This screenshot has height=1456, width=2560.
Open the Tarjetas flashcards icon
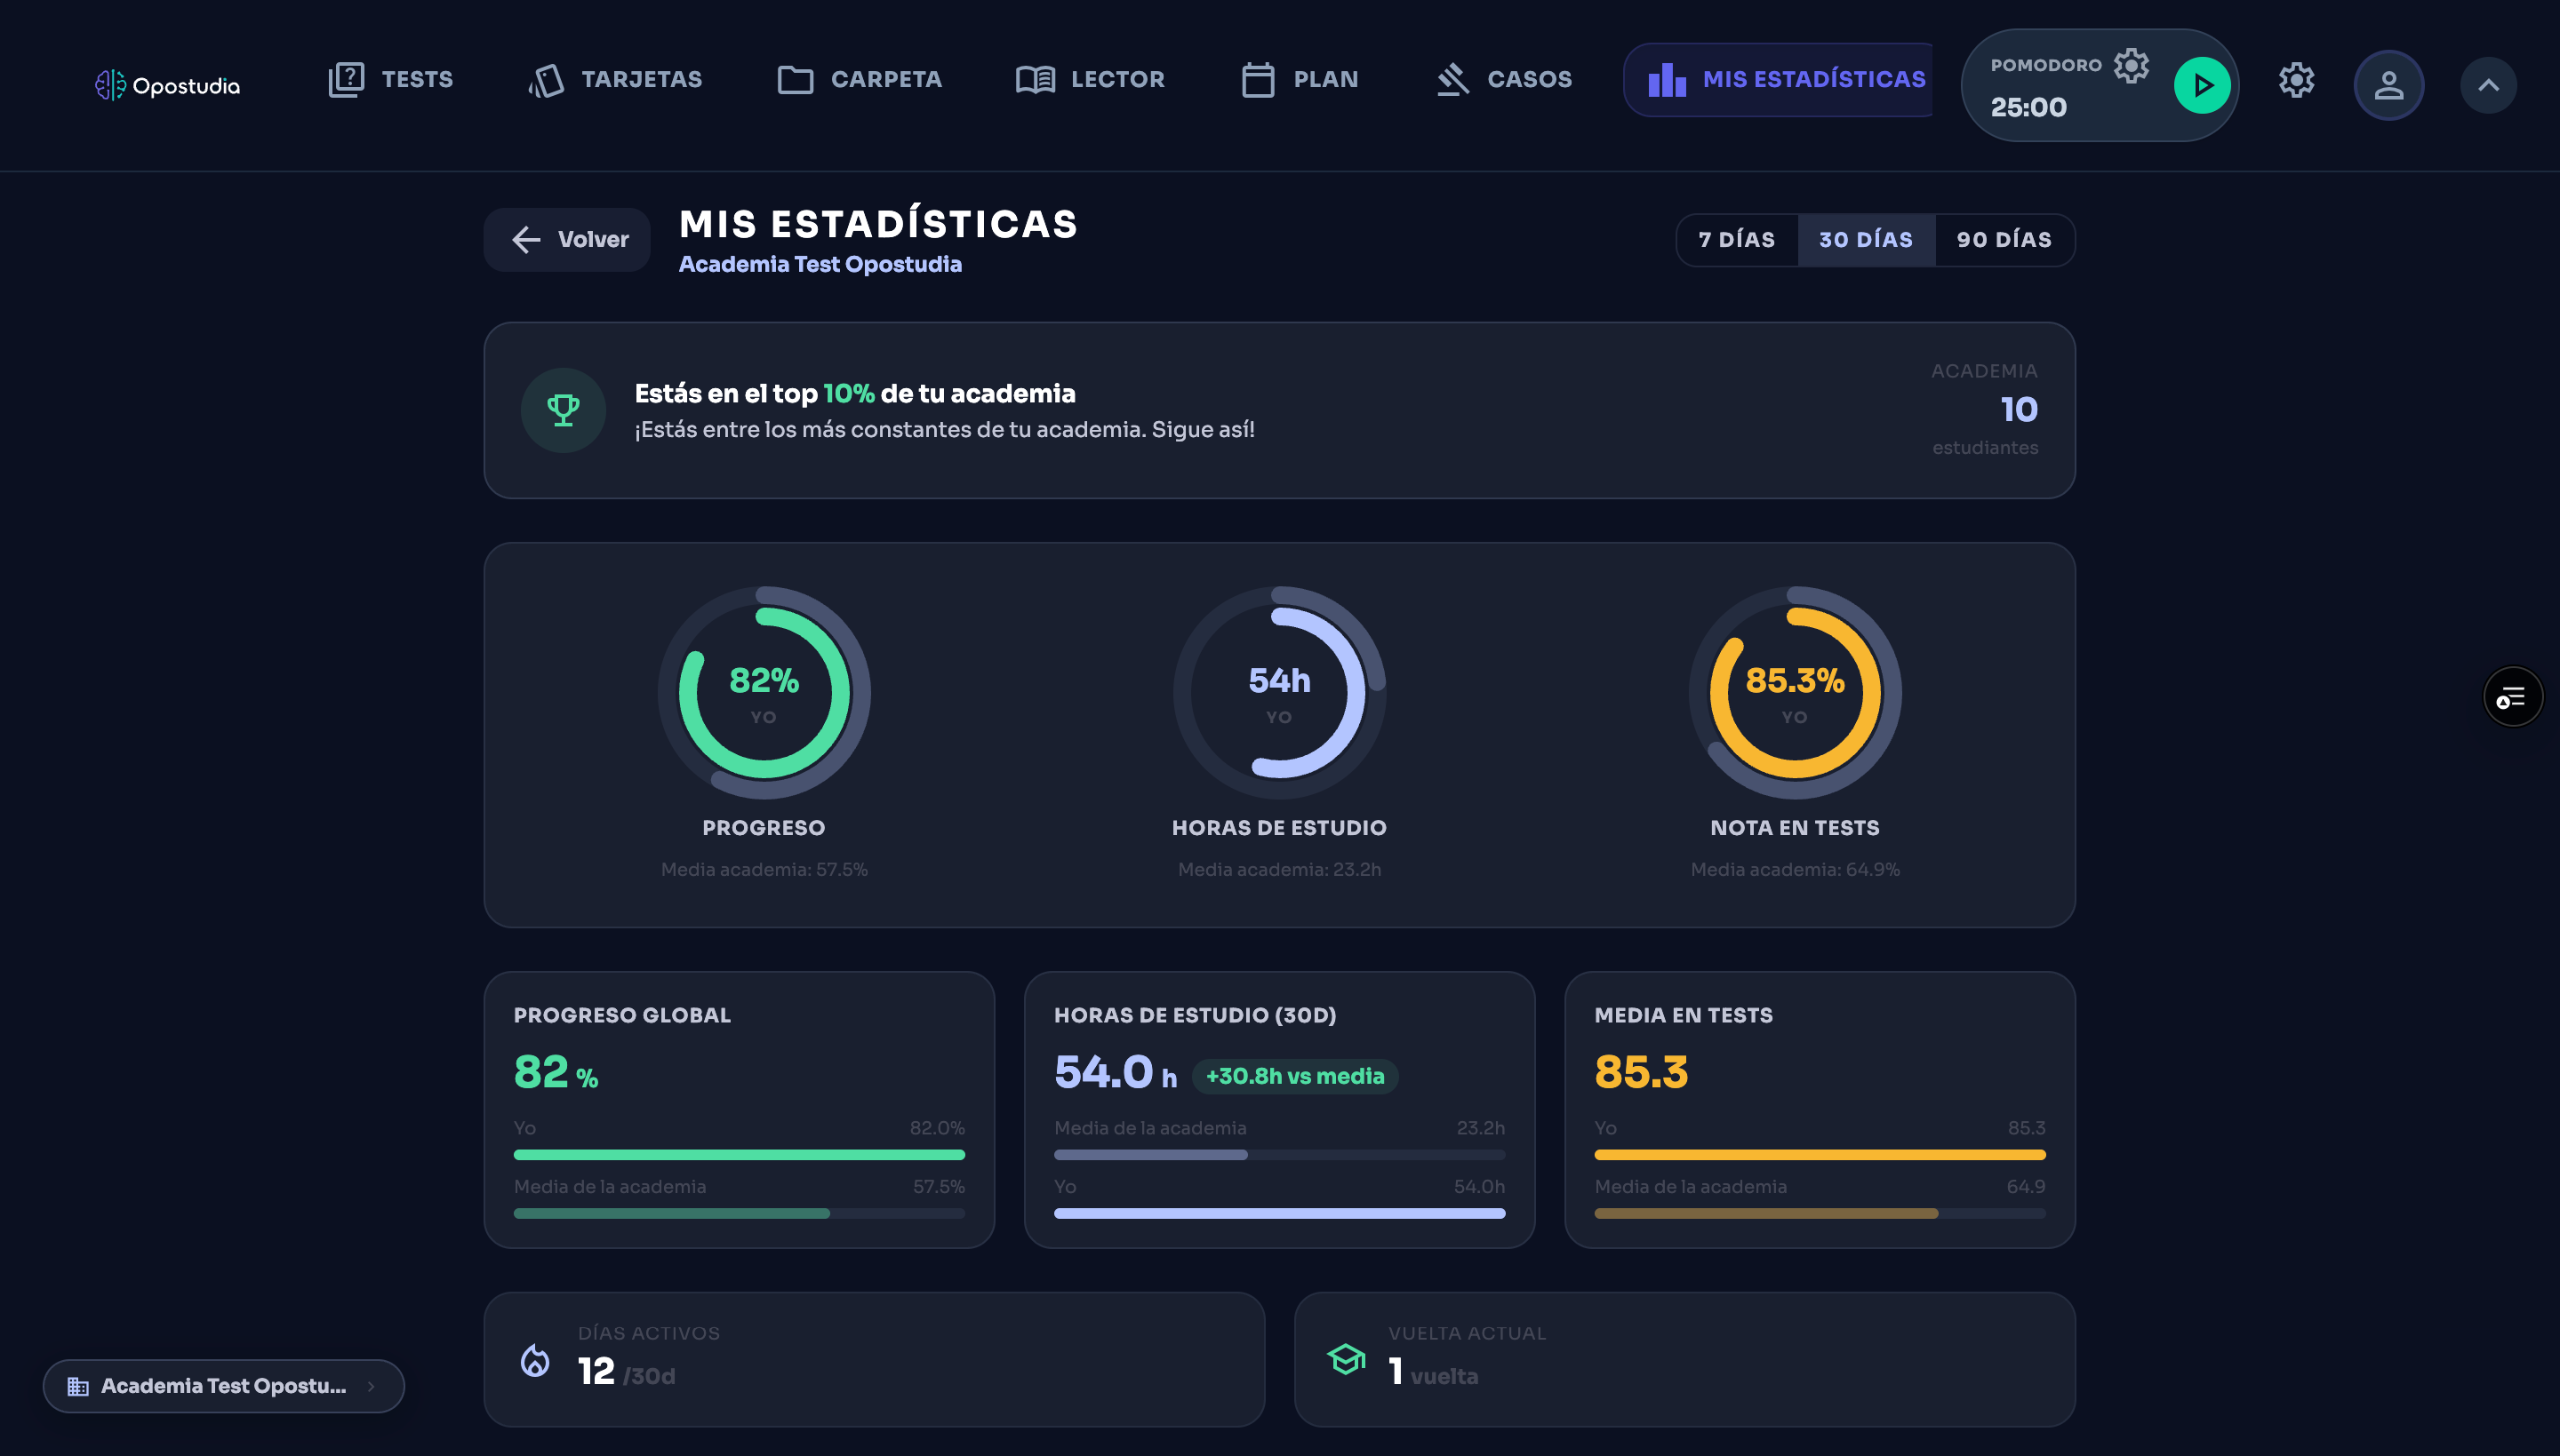[x=546, y=80]
